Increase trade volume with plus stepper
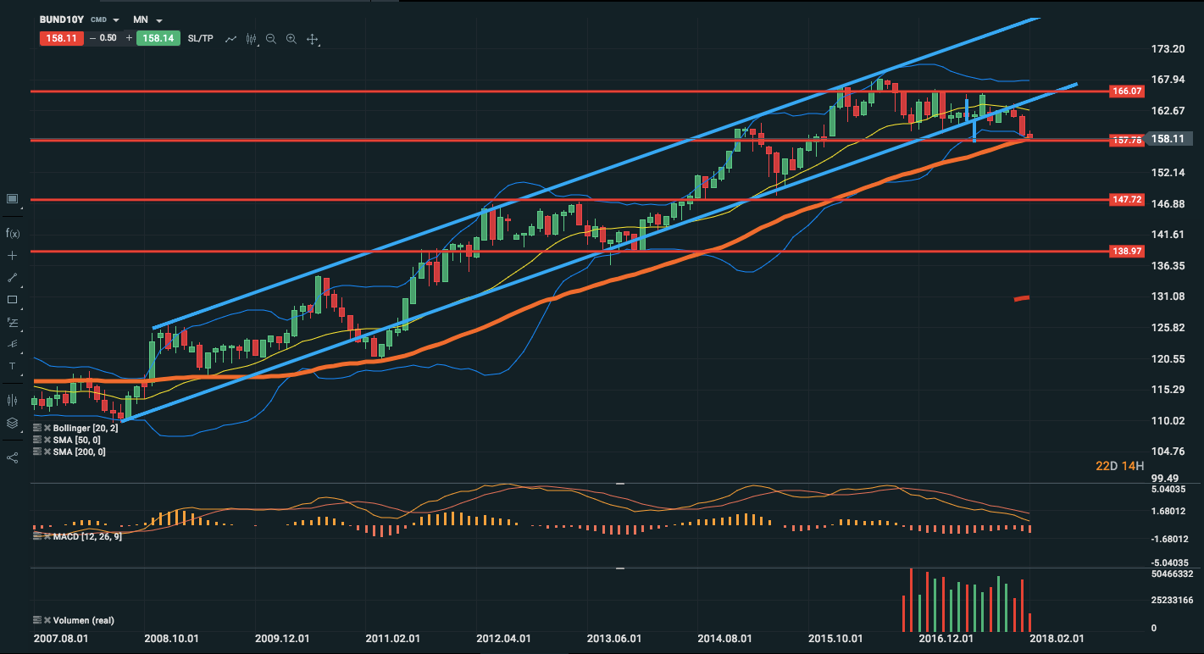 tap(129, 38)
